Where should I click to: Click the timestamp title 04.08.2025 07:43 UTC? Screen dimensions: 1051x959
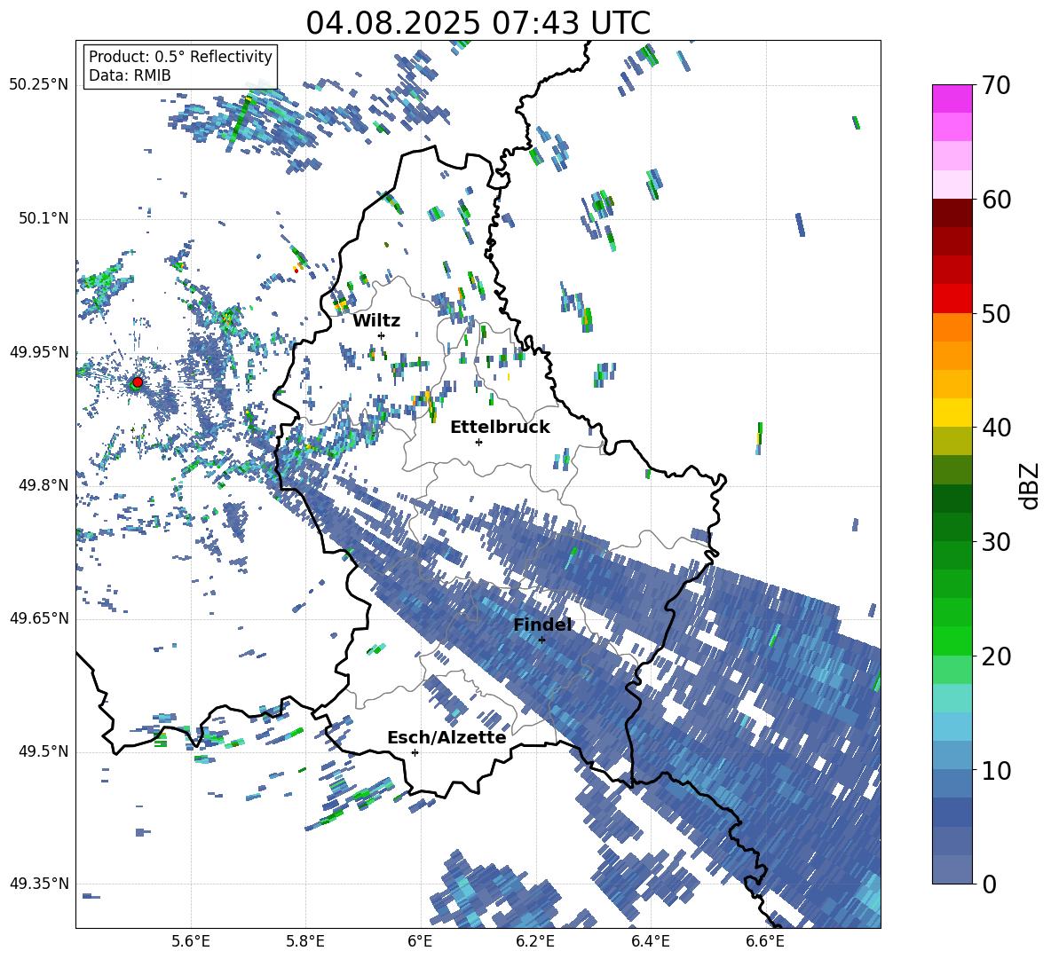[x=478, y=23]
